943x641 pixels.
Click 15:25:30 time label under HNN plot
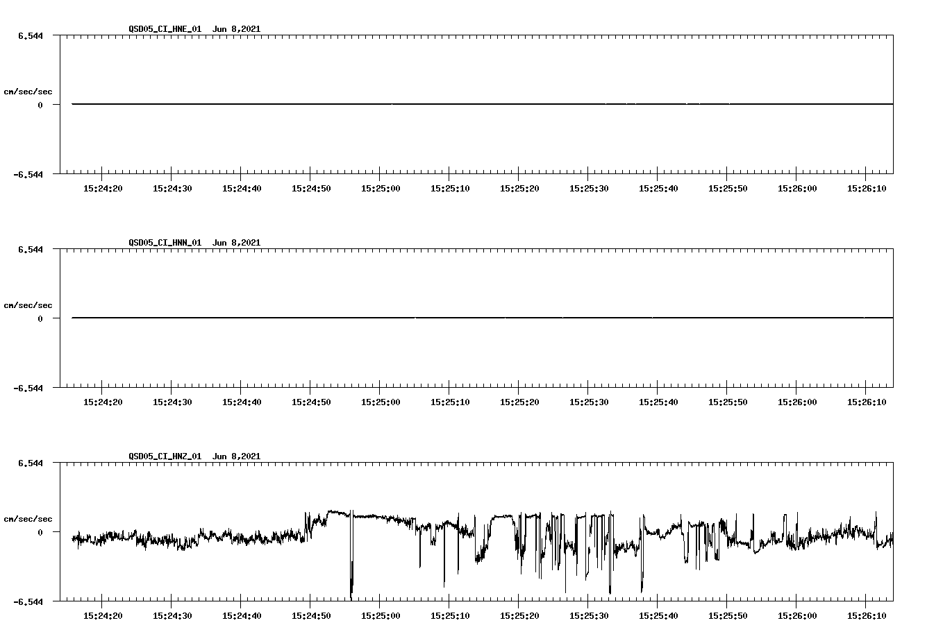[589, 402]
